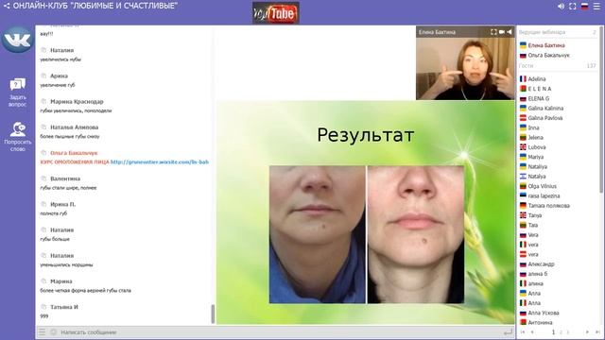Select presenter Елена Бахтина in the hosts list
The image size is (605, 340).
[546, 45]
